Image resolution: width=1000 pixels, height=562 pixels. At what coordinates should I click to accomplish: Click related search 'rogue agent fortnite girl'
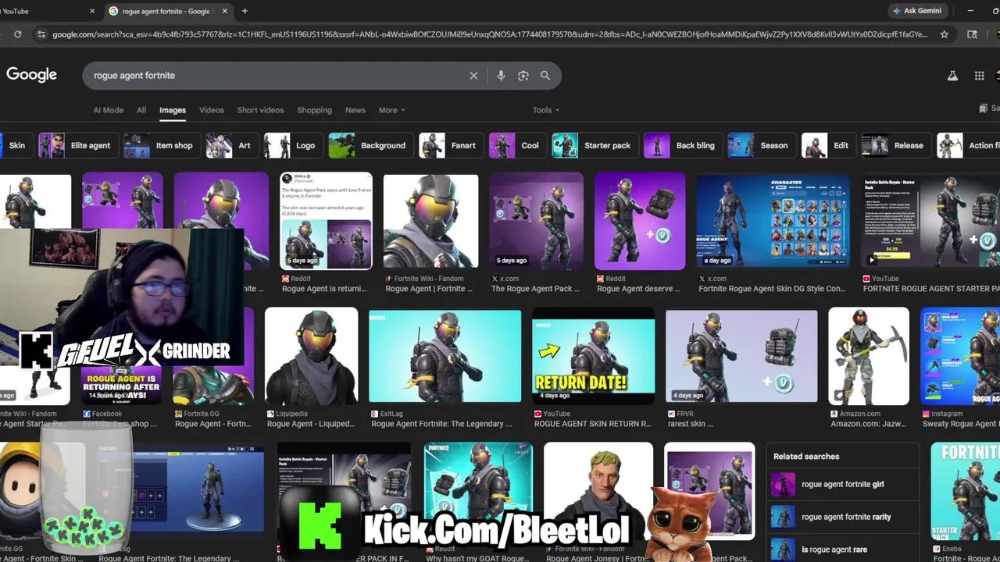842,484
